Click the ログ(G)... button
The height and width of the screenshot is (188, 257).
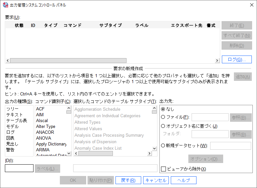tap(237, 59)
